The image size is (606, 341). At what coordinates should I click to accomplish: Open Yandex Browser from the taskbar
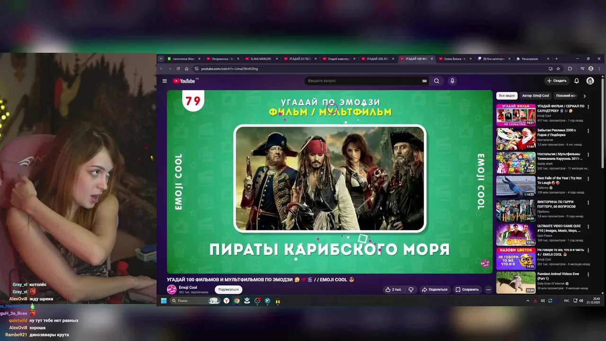tap(226, 301)
